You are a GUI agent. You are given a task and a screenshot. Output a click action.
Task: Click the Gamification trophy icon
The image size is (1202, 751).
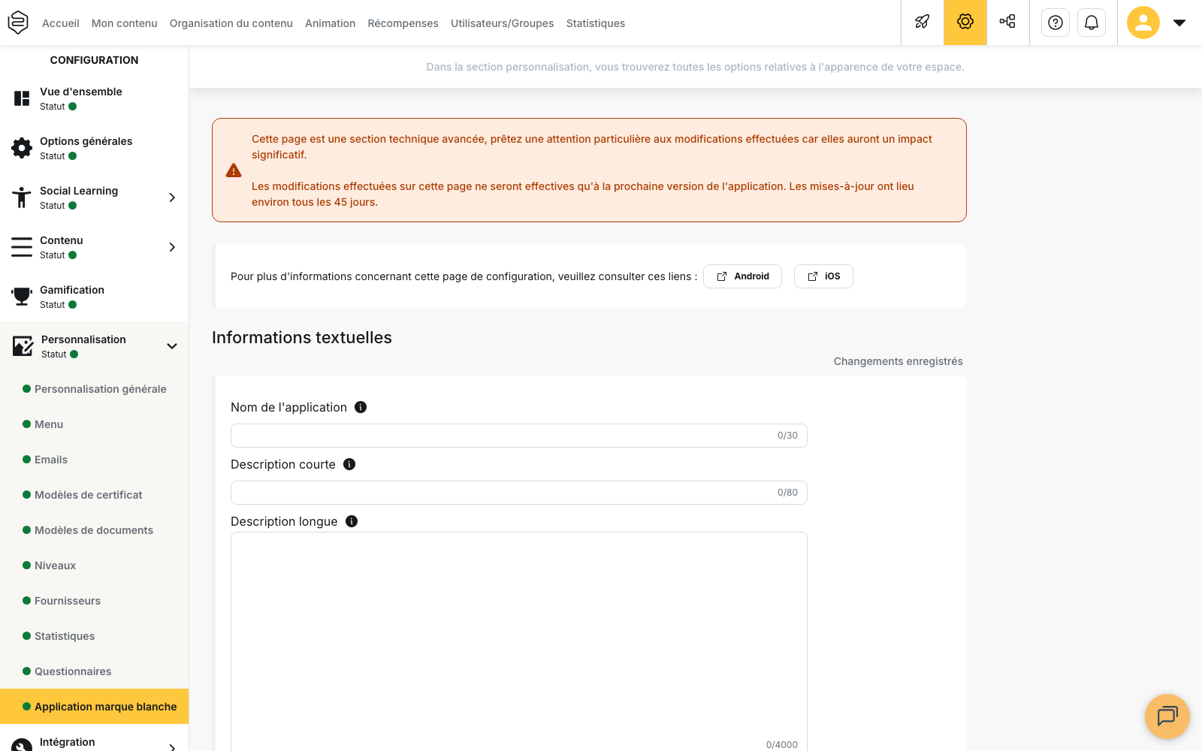(22, 297)
